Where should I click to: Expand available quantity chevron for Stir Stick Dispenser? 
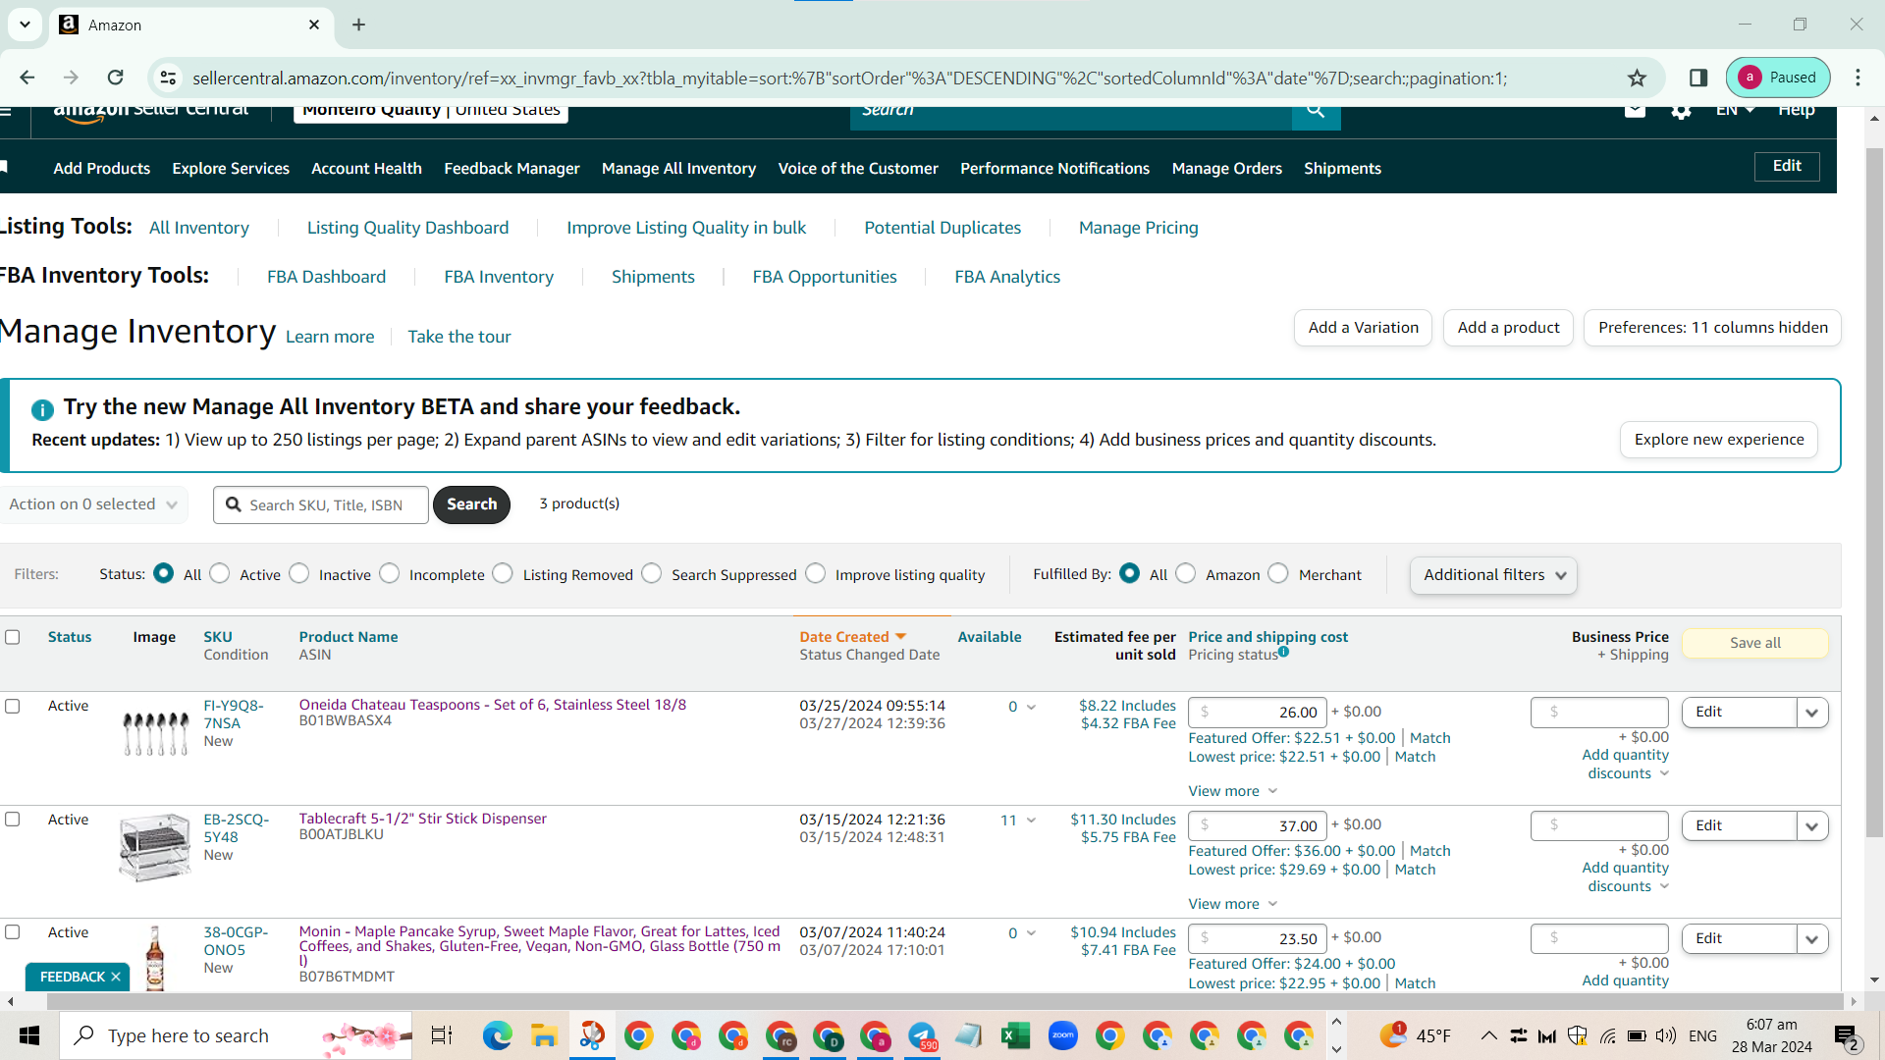[x=1031, y=821]
